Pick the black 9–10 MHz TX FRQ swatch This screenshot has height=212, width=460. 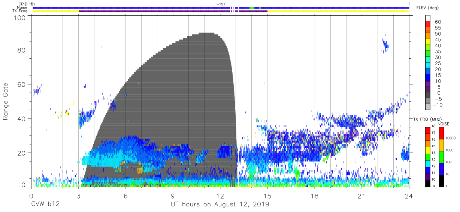click(x=427, y=184)
